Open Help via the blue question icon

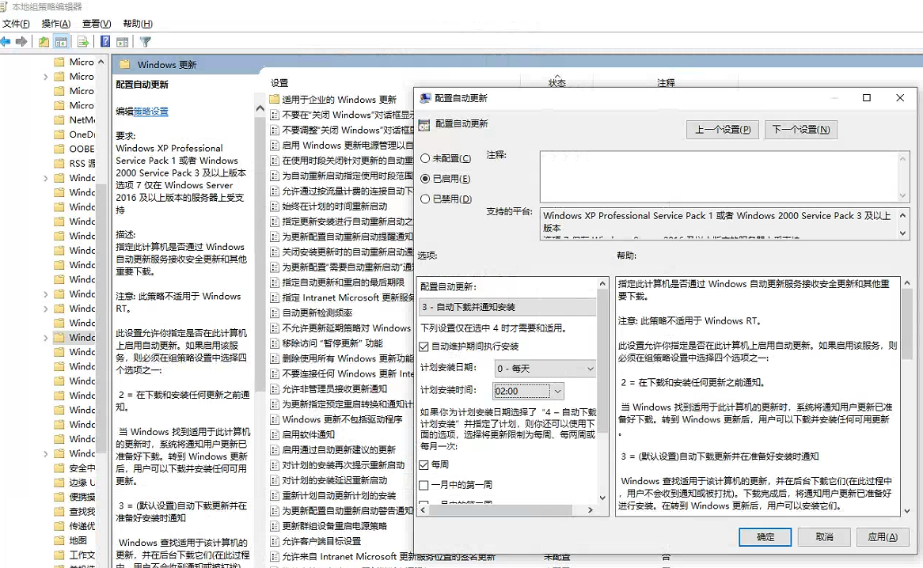105,42
